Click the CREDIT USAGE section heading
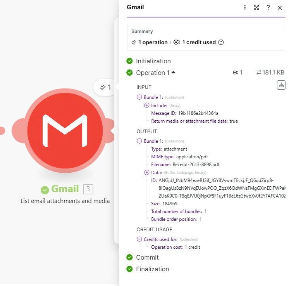This screenshot has width=289, height=286. (154, 229)
